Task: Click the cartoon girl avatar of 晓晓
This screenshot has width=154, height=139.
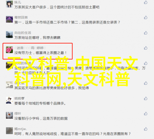Action: [10, 100]
